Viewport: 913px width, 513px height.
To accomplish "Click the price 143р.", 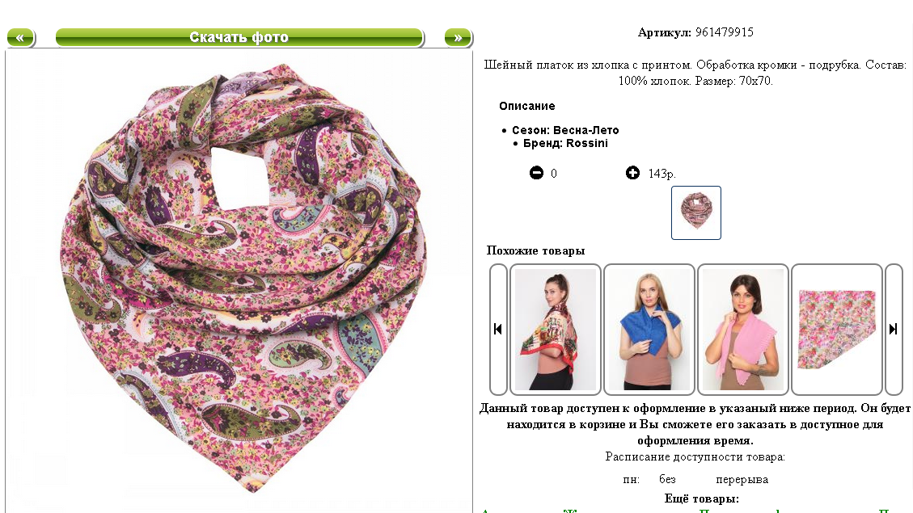I will pos(662,174).
